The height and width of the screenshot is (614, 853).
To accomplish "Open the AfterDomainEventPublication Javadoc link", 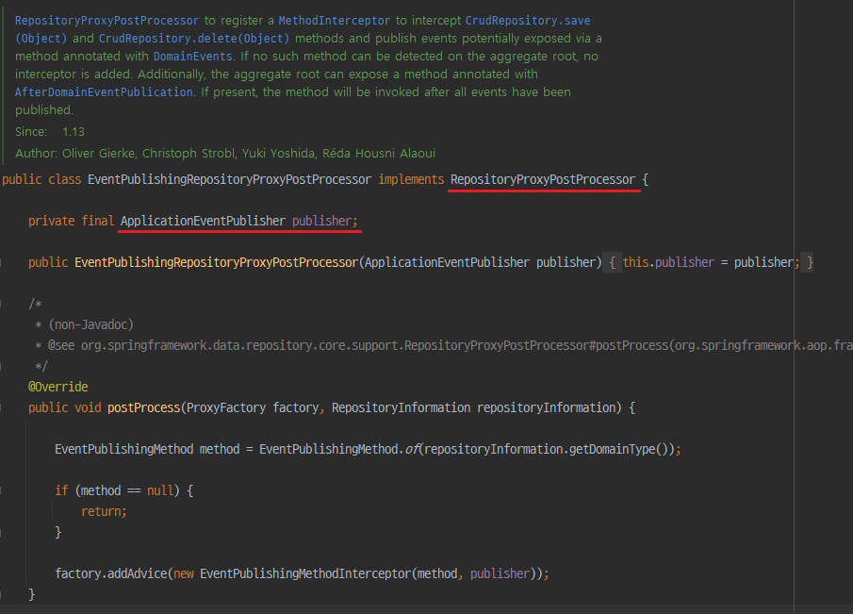I will [x=104, y=92].
